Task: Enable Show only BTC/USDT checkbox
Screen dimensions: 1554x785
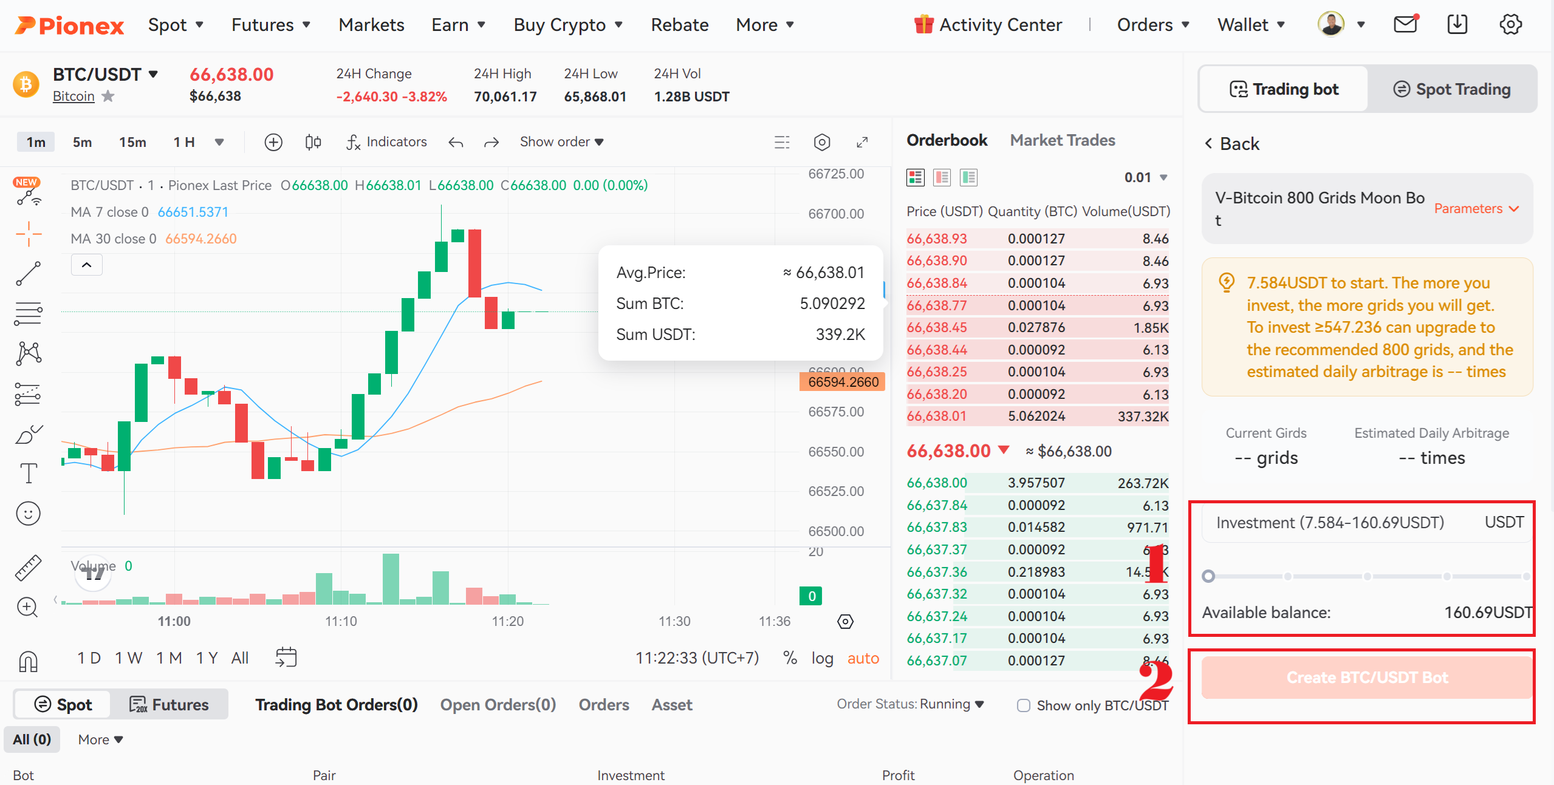Action: coord(1024,705)
